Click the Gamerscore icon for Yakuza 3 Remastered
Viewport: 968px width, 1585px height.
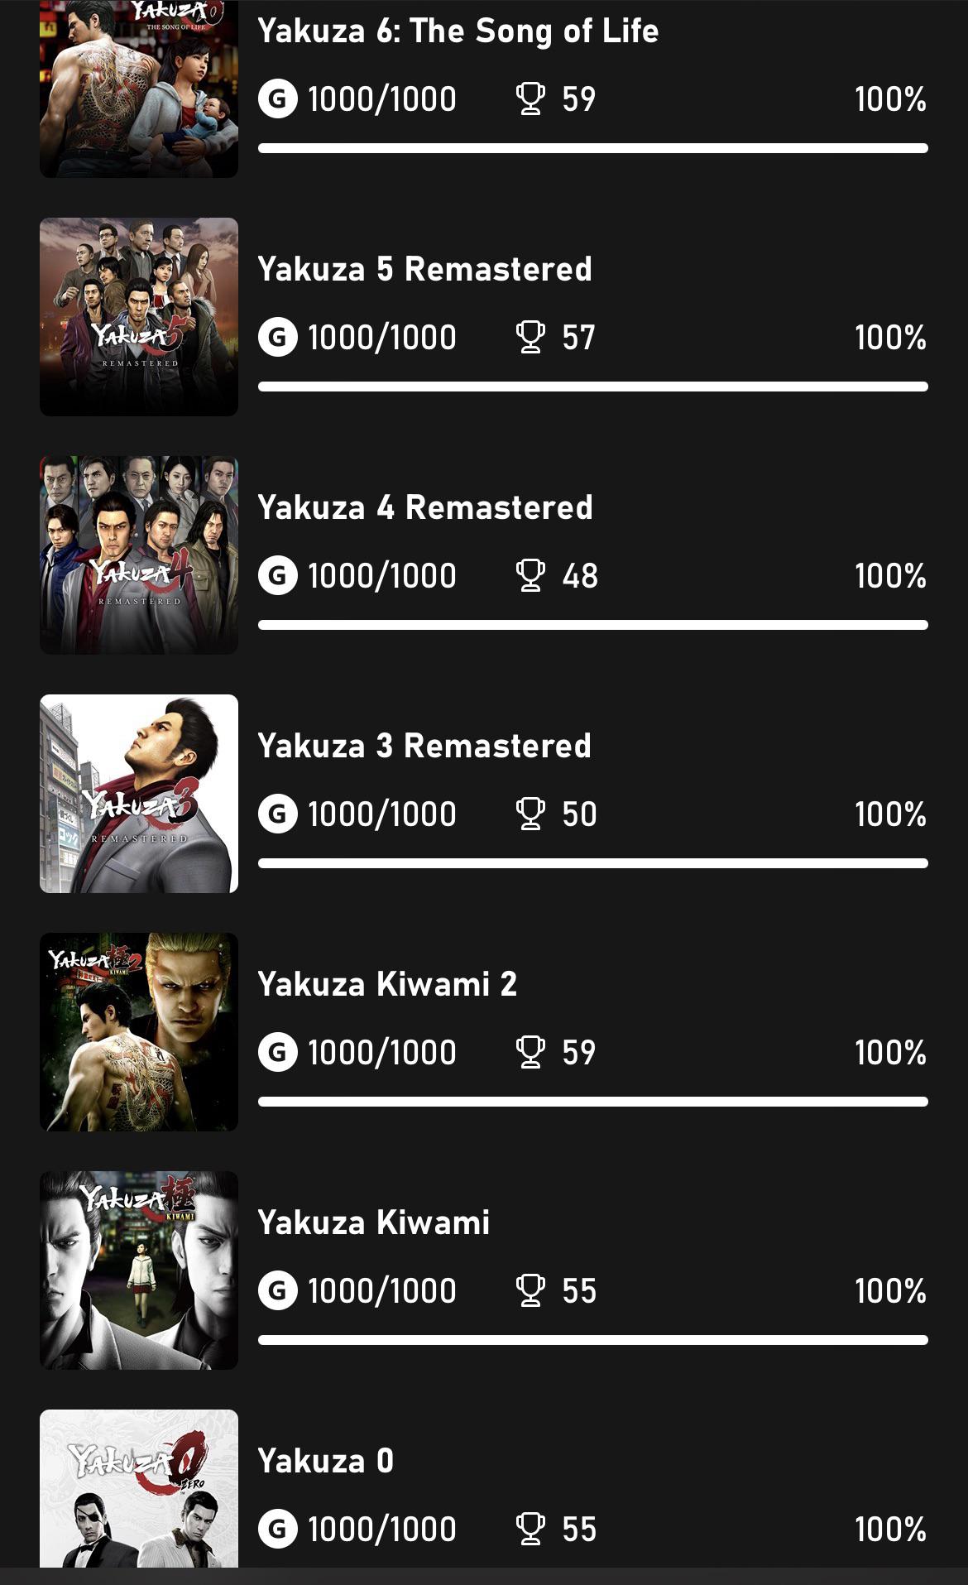pos(278,814)
